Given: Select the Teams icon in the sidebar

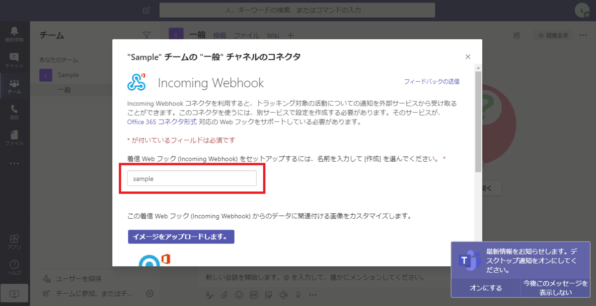Looking at the screenshot, I should pyautogui.click(x=14, y=86).
